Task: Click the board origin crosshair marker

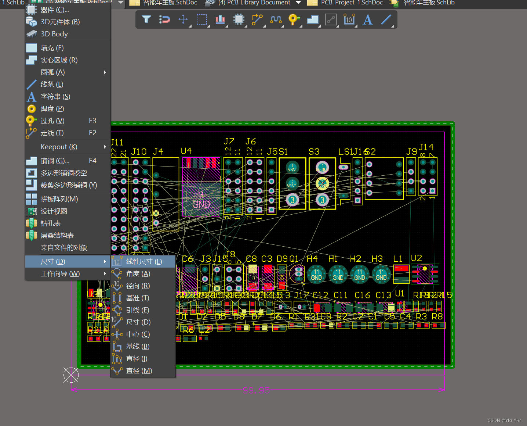Action: 71,375
